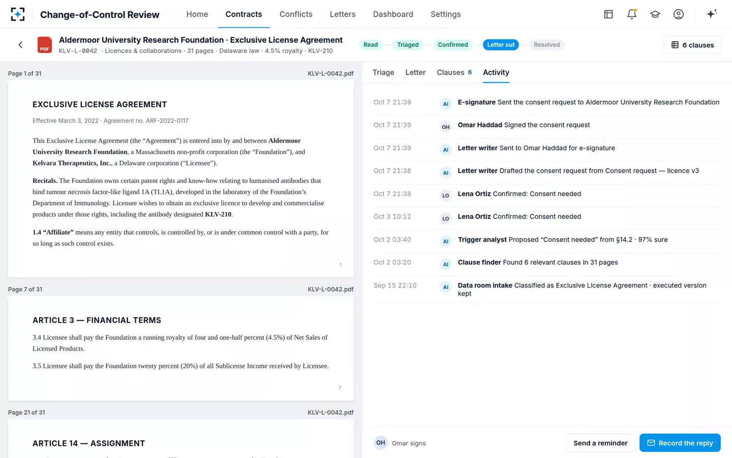Click the Oct 2 03:40 timestamp
This screenshot has width=732, height=458.
coord(392,239)
